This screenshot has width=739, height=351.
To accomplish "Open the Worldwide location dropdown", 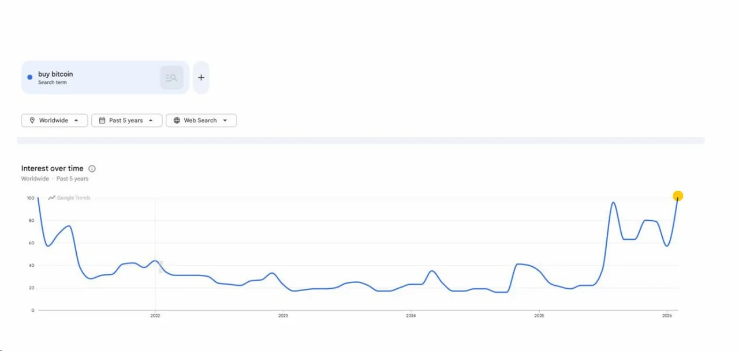I will click(x=54, y=120).
